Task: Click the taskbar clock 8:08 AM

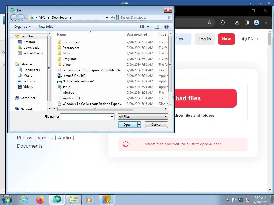Action: click(x=260, y=198)
